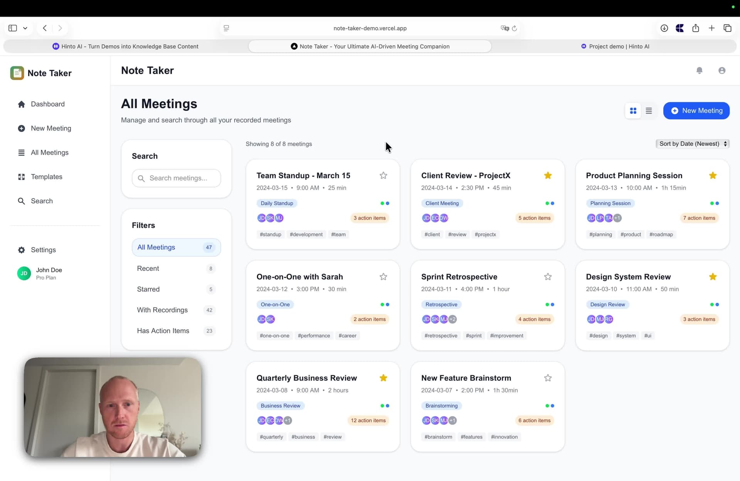
Task: Select the Starred filter
Action: (x=148, y=289)
